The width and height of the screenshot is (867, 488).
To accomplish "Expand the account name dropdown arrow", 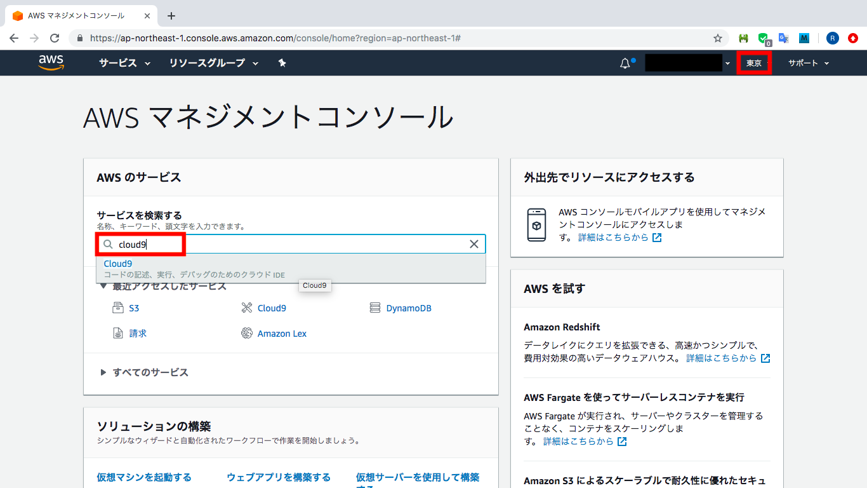I will click(x=727, y=64).
